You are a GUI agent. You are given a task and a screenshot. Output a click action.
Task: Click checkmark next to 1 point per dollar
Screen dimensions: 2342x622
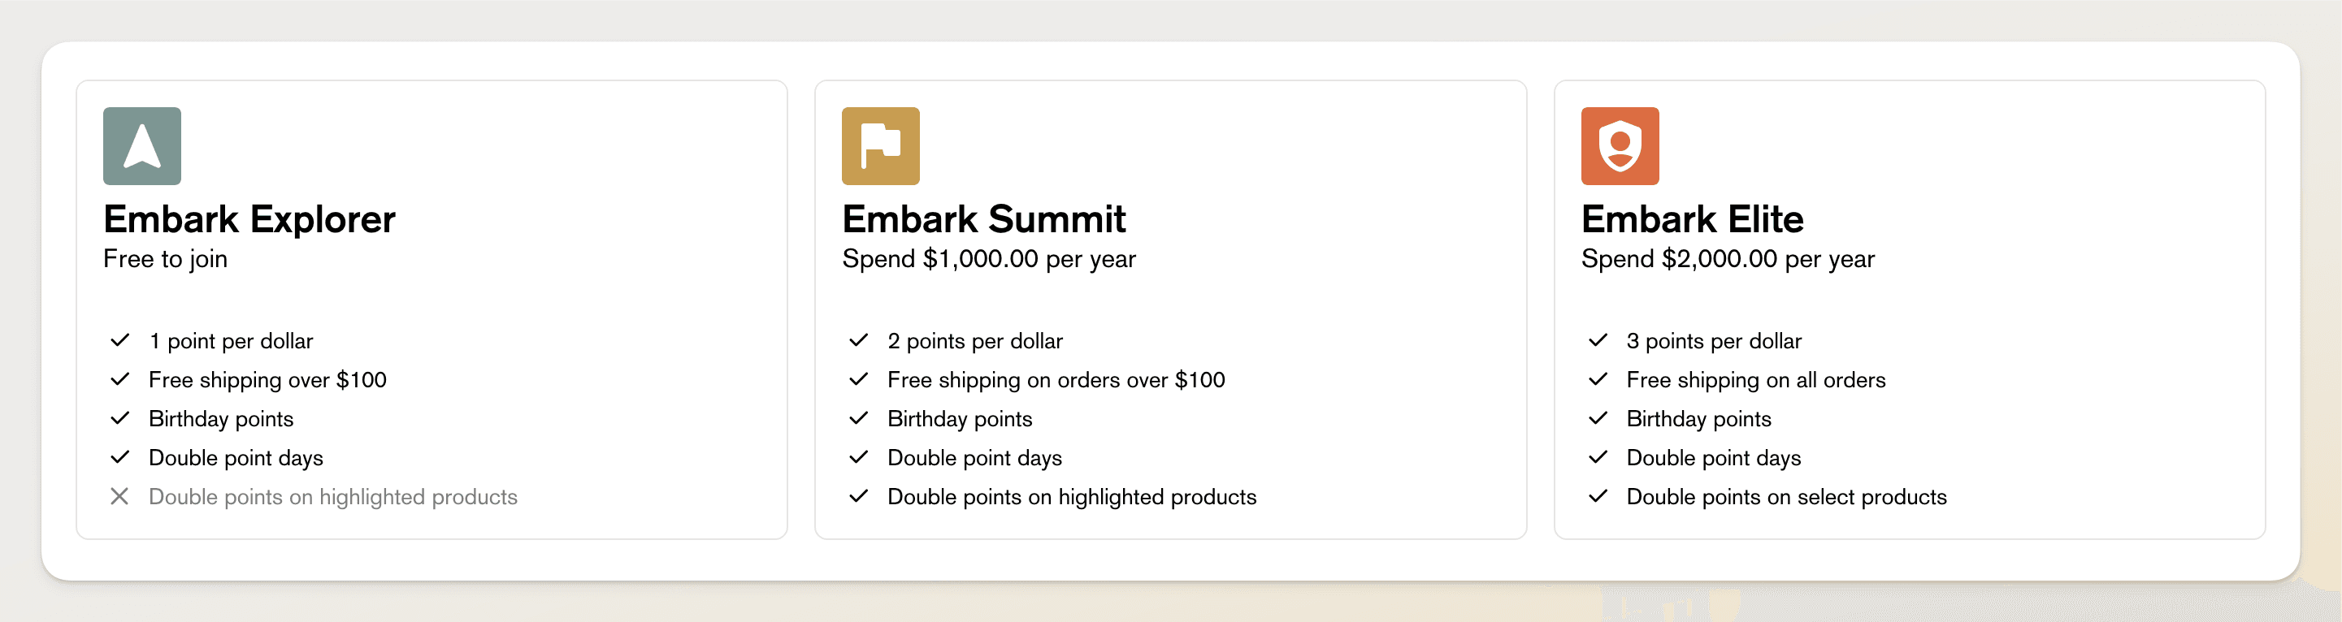[119, 340]
